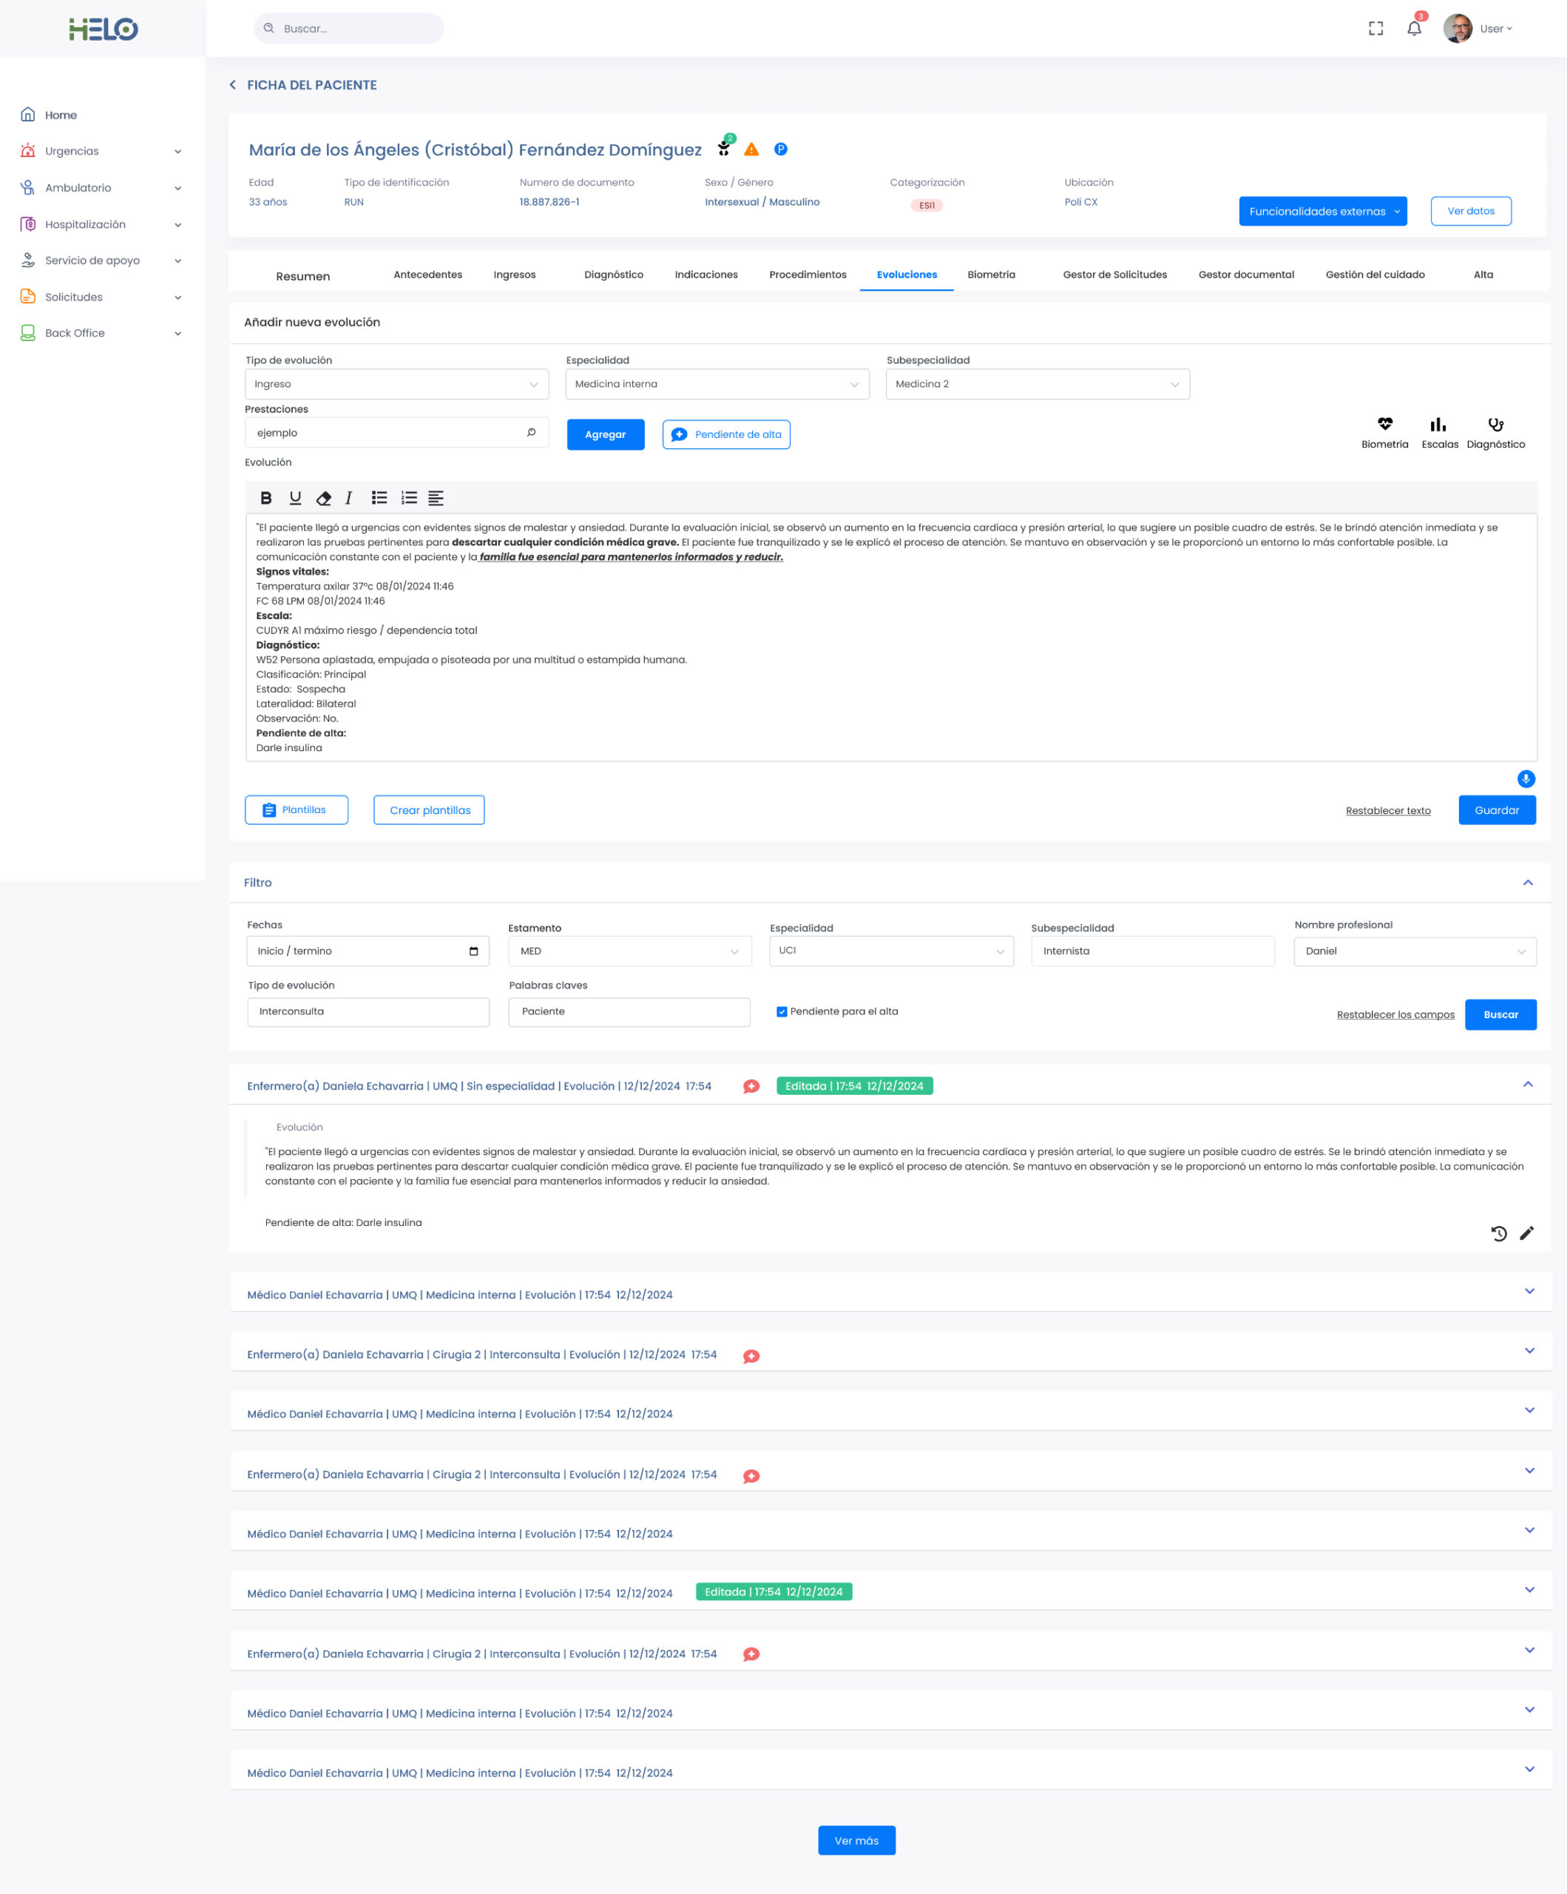Open the Subespecialidad Medicina 2 dropdown
The width and height of the screenshot is (1567, 1894).
coord(1037,384)
